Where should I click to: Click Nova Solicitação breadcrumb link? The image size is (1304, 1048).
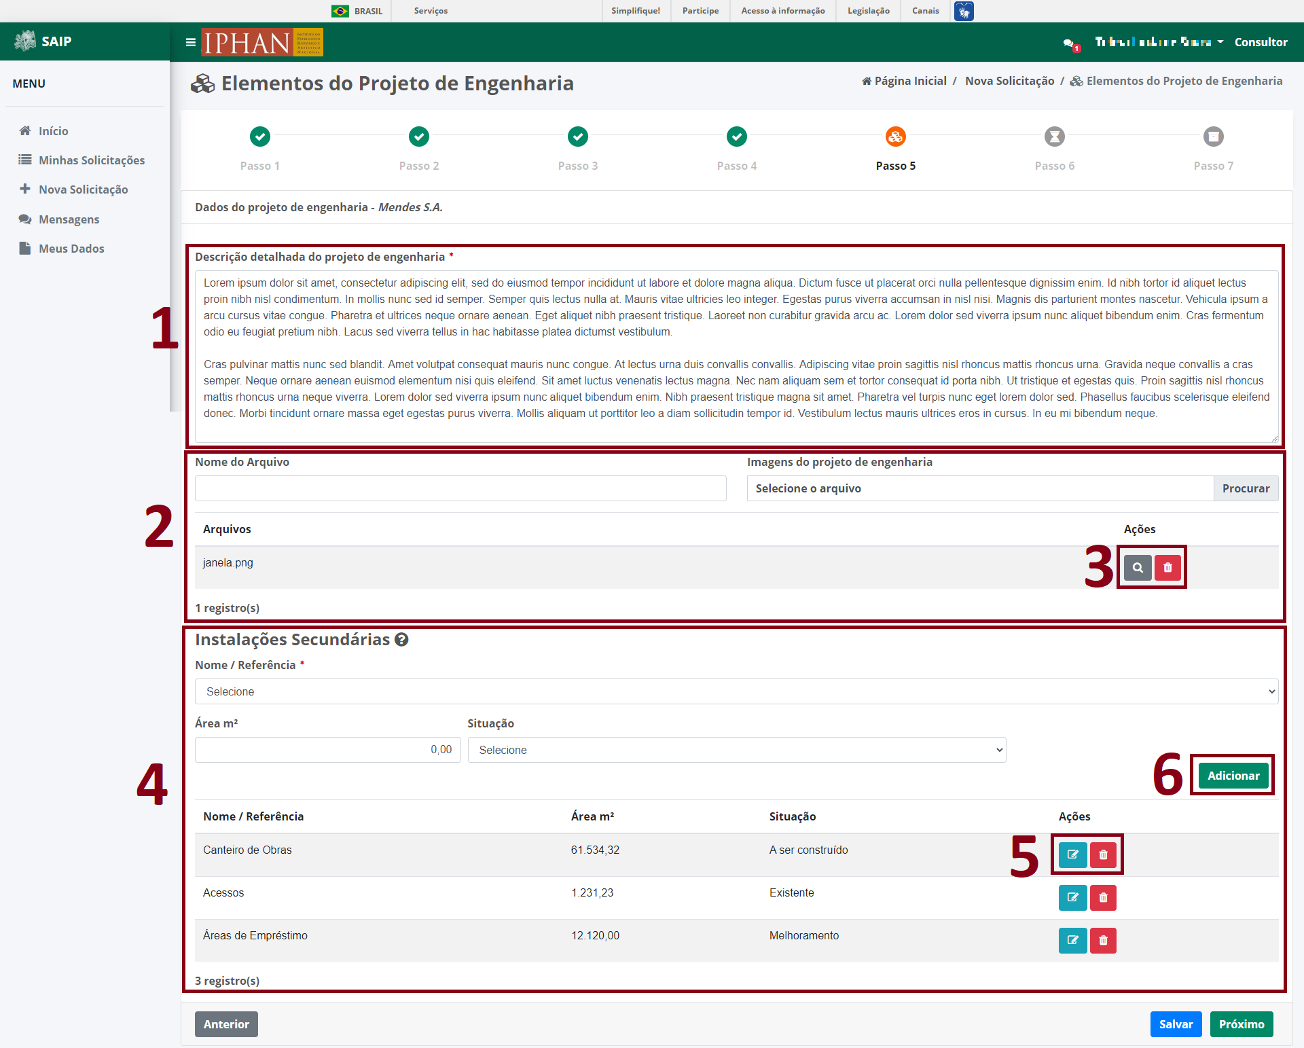click(1010, 81)
